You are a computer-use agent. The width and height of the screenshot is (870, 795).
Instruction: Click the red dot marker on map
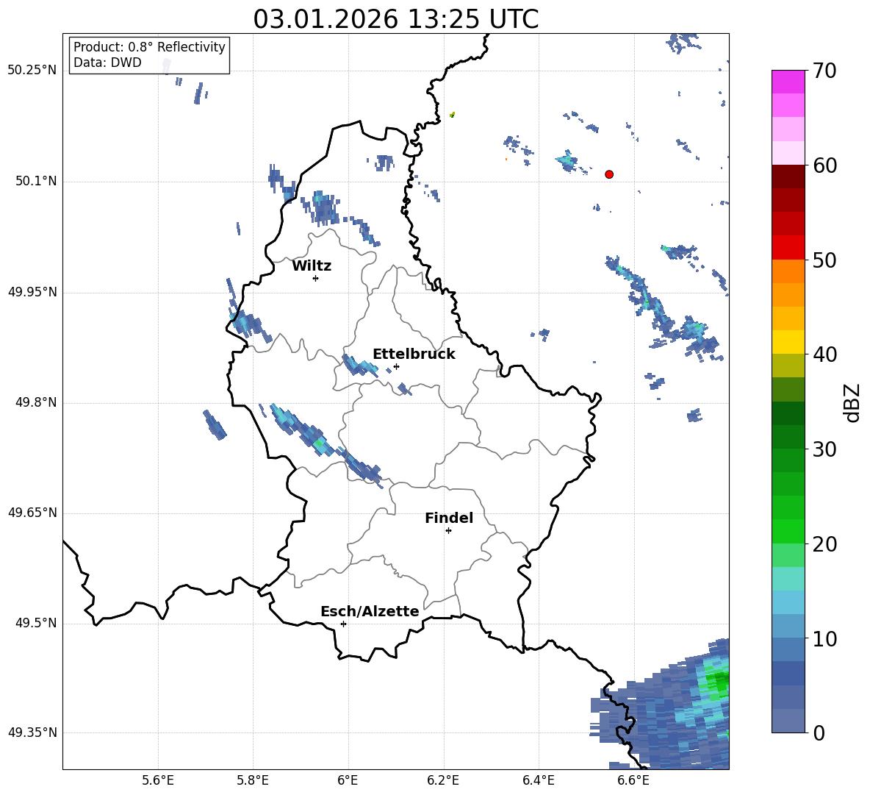(609, 174)
